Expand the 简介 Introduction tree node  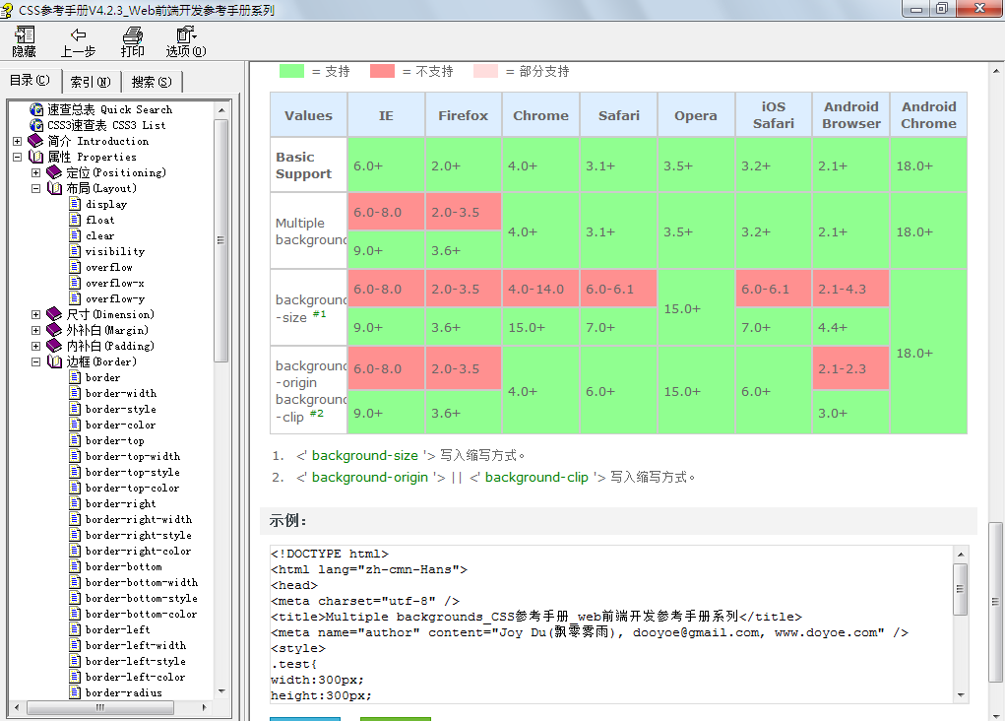(x=18, y=141)
